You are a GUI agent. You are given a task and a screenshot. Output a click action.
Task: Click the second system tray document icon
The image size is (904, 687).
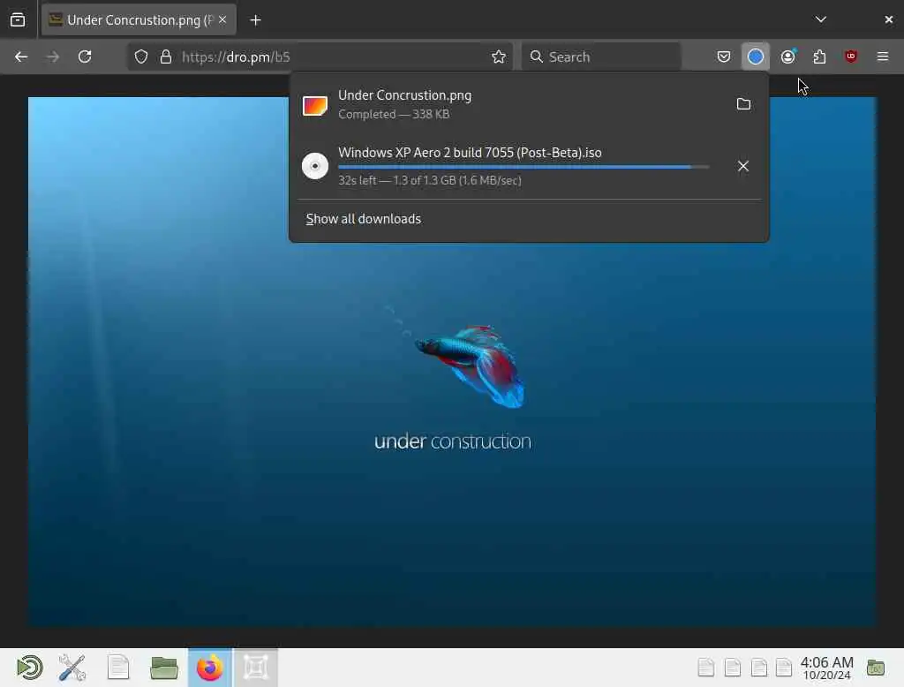pyautogui.click(x=732, y=668)
